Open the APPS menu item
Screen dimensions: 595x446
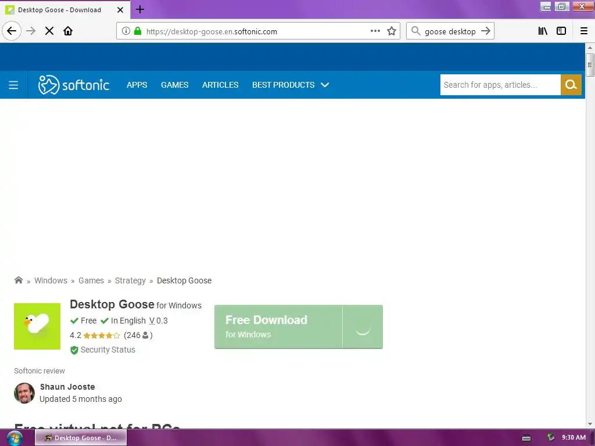pos(137,85)
